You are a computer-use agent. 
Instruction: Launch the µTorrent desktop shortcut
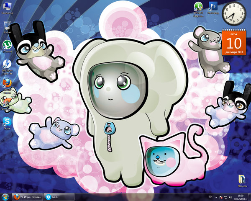tap(7, 46)
